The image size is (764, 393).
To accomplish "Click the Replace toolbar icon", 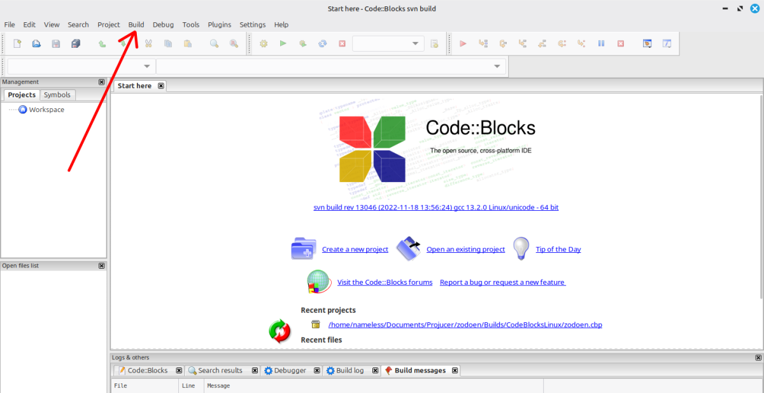I will pos(234,44).
